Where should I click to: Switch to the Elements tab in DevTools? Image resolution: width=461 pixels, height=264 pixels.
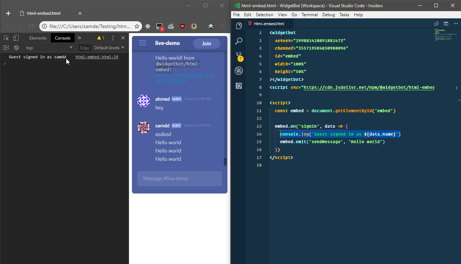point(38,38)
